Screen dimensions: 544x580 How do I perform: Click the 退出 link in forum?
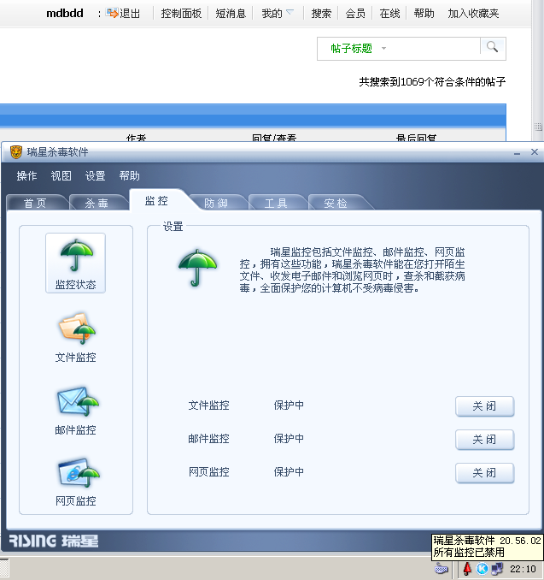pyautogui.click(x=130, y=14)
